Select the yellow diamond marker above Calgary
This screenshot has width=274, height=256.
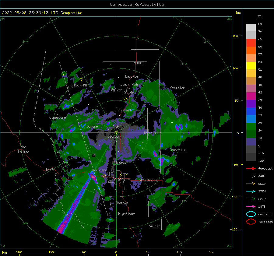pos(120,175)
